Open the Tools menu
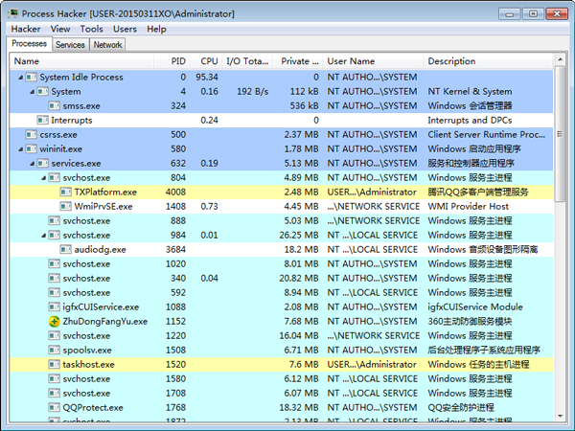This screenshot has height=431, width=575. click(x=91, y=29)
